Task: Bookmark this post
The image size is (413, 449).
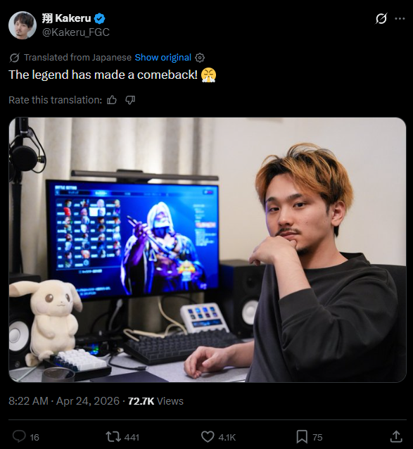Action: coord(302,437)
